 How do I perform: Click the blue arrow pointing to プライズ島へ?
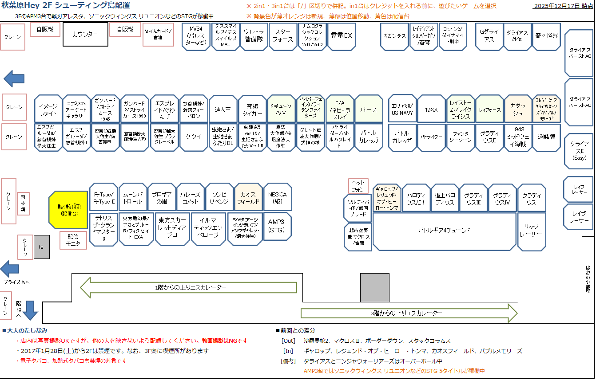tap(10, 269)
